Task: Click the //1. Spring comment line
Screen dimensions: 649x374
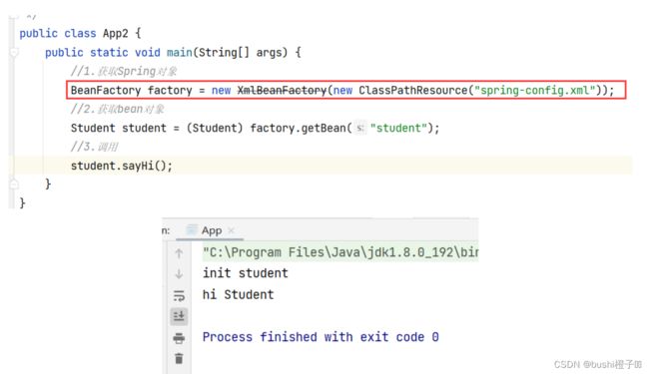Action: [x=124, y=72]
